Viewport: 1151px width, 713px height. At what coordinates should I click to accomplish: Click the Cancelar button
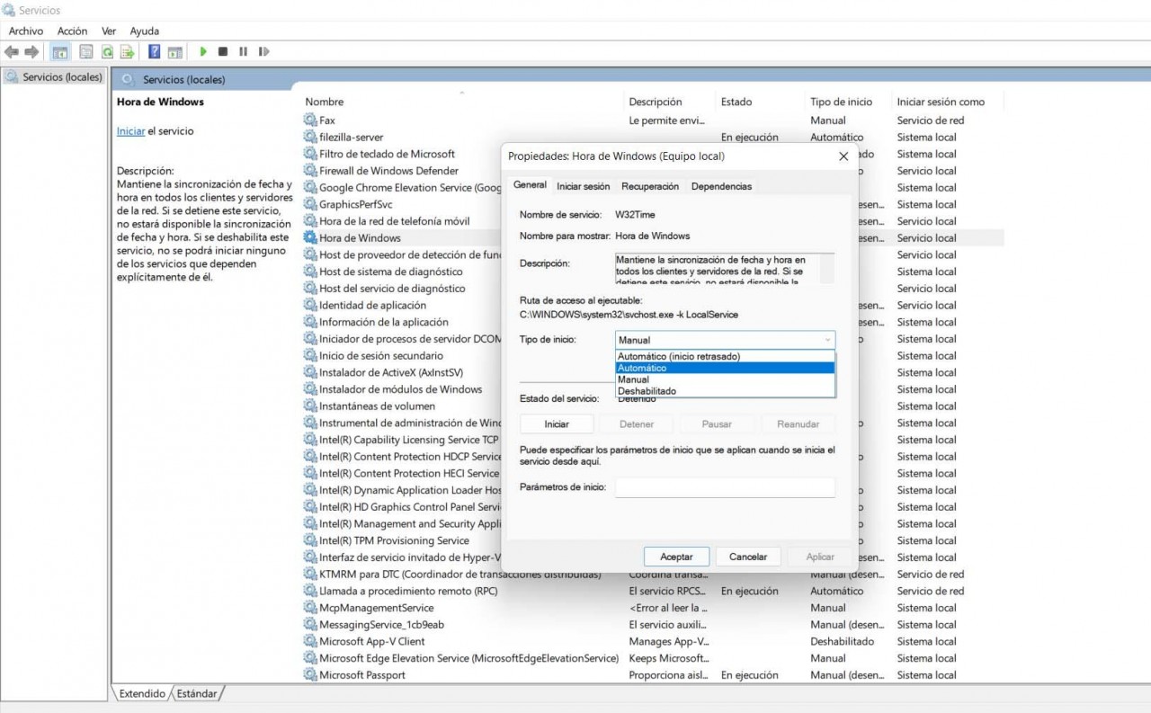pyautogui.click(x=748, y=557)
